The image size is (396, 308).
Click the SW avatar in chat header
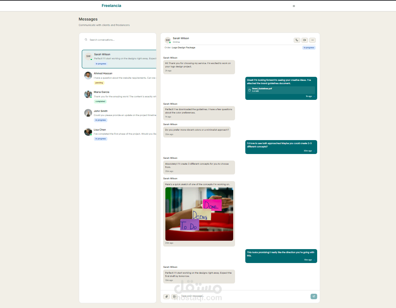[168, 40]
